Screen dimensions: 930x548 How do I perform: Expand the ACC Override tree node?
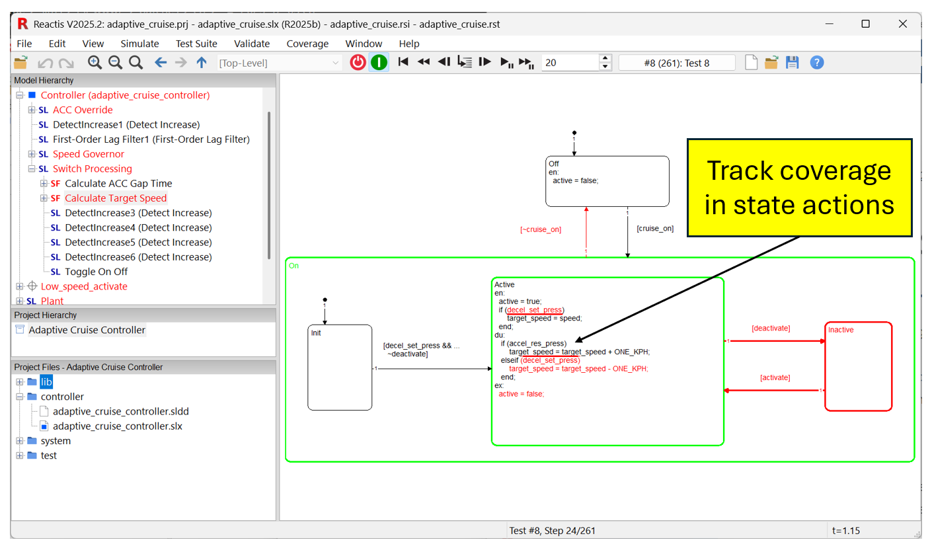tap(32, 110)
